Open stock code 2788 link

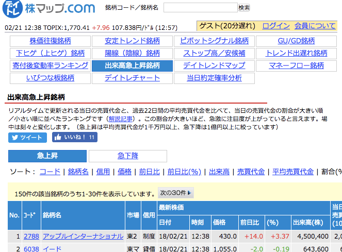31,236
